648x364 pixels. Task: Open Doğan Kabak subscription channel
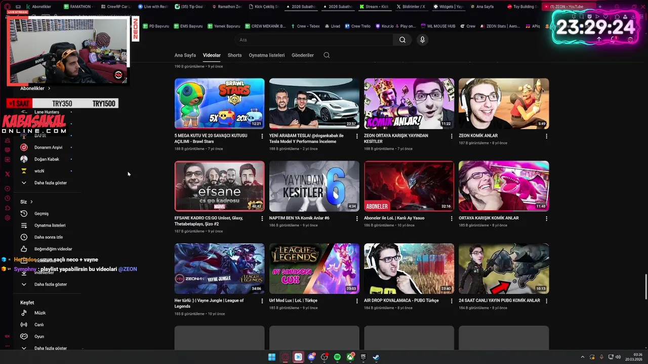click(48, 159)
